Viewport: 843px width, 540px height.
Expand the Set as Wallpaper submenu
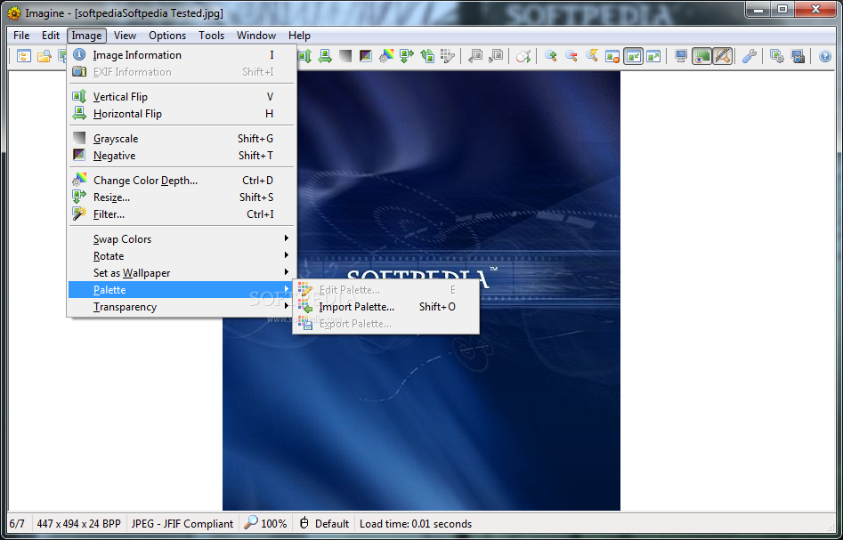point(182,273)
